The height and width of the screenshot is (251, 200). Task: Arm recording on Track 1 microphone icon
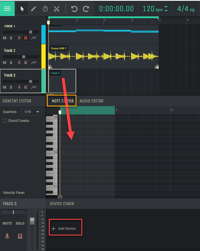click(x=19, y=38)
